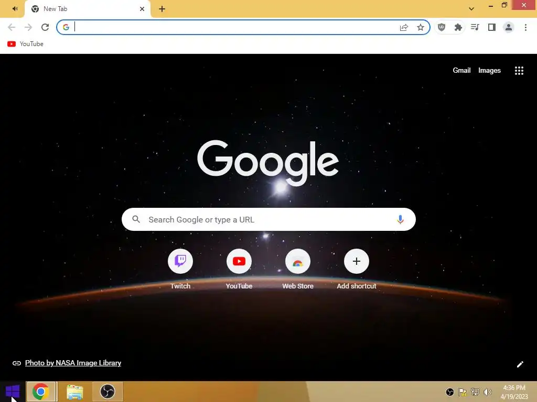Click the forward navigation arrow
The width and height of the screenshot is (537, 402).
[x=28, y=27]
